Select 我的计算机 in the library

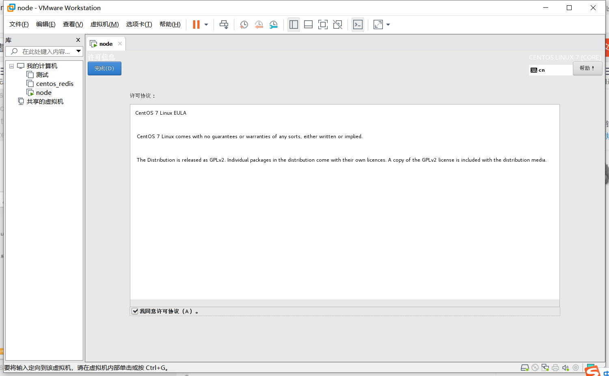click(x=42, y=66)
